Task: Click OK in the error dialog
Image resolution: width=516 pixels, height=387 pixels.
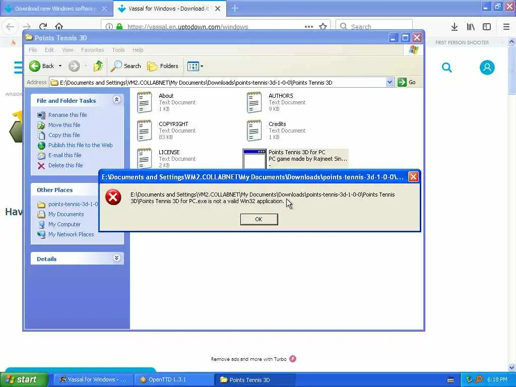Action: click(x=259, y=219)
